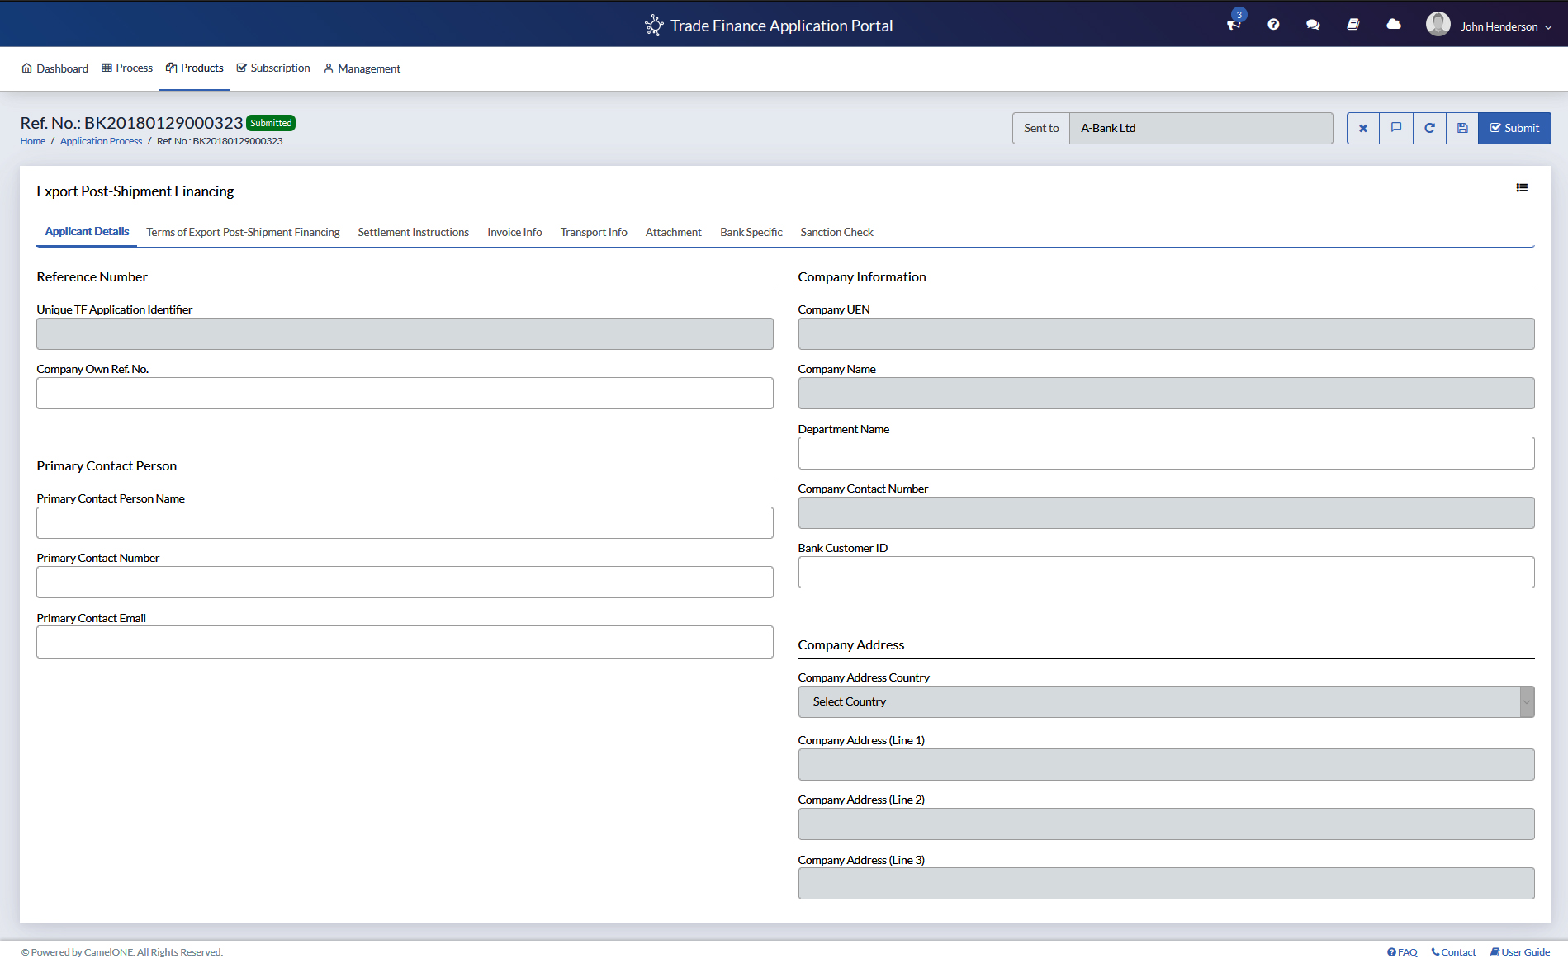The height and width of the screenshot is (963, 1568).
Task: Open the User Guide footer link
Action: coord(1520,952)
